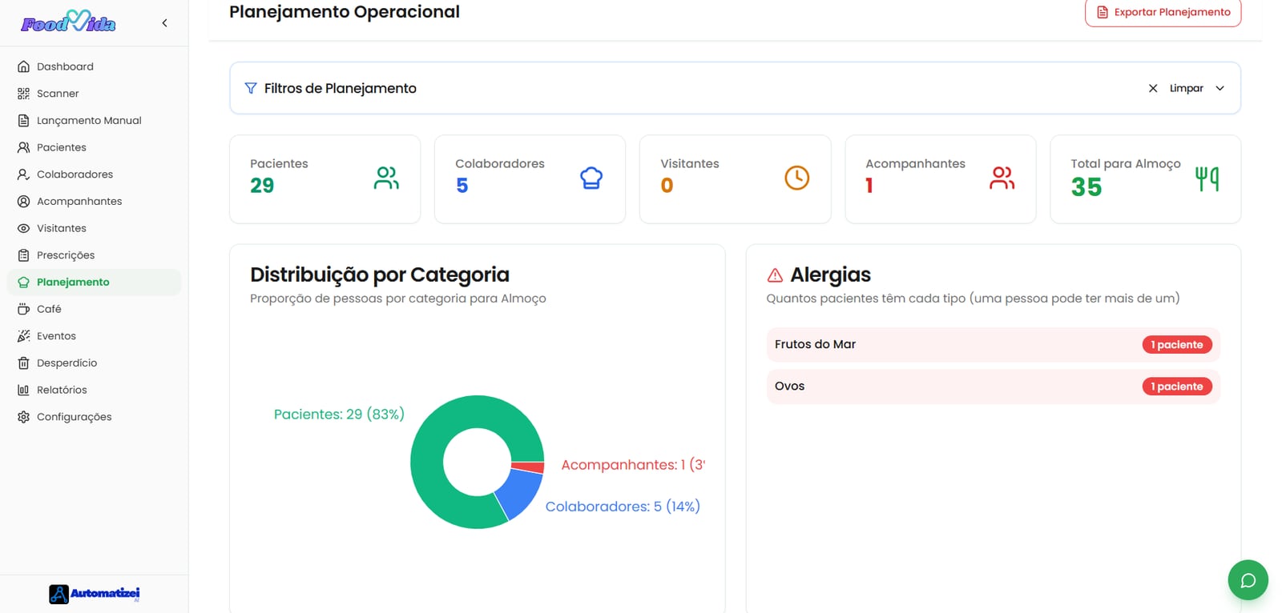1282x613 pixels.
Task: Click the Pacientes card people icon
Action: click(x=386, y=178)
